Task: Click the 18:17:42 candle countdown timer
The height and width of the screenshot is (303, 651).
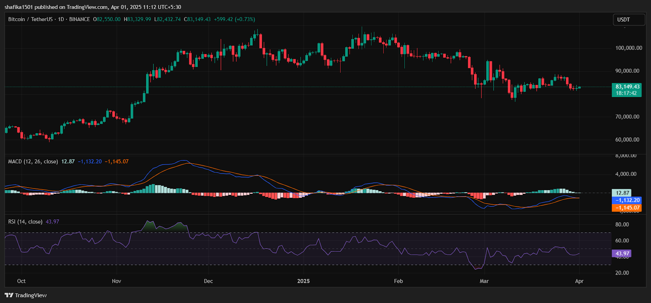Action: tap(626, 93)
